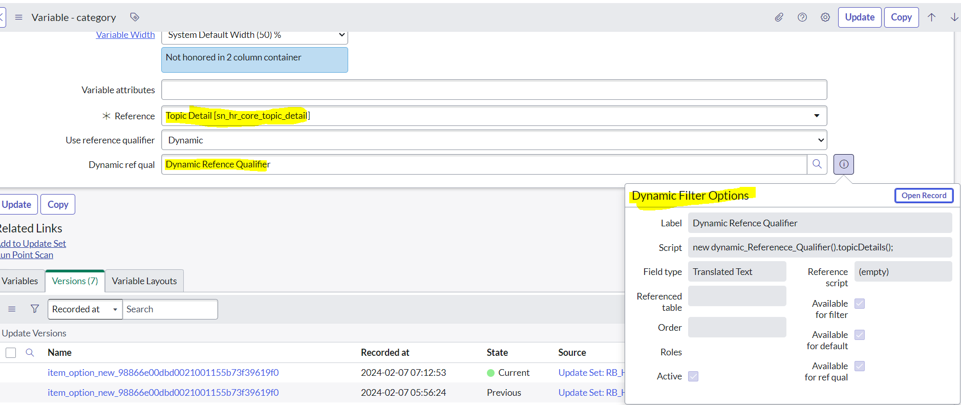Tick the select-all checkbox in Update Versions list
The width and height of the screenshot is (961, 405).
click(x=11, y=353)
